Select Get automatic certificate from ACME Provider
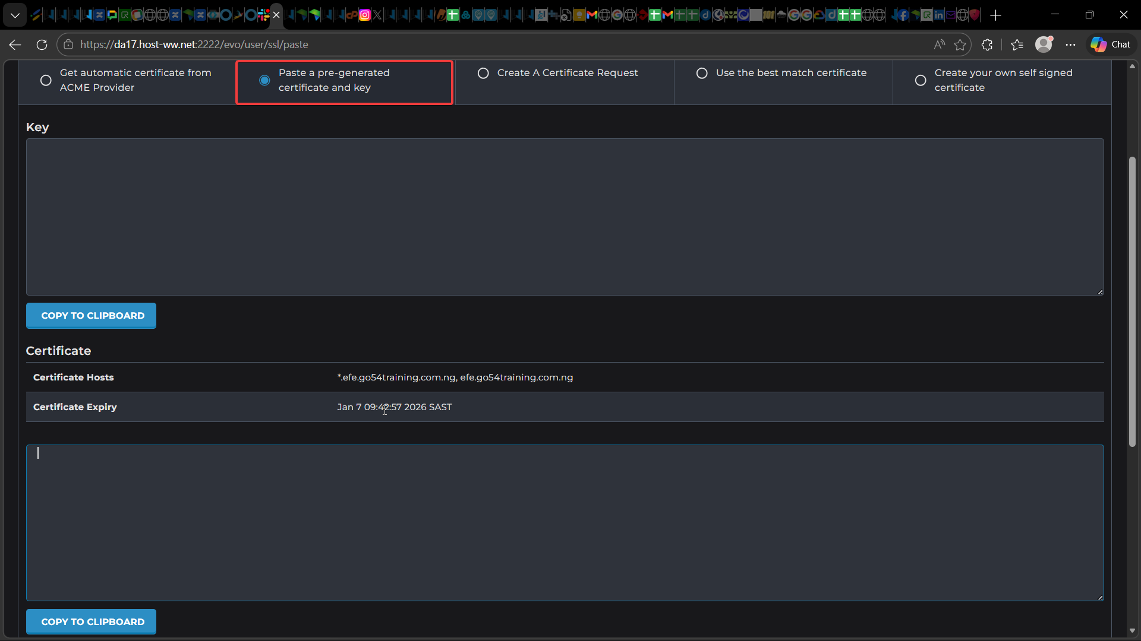This screenshot has width=1141, height=641. tap(46, 81)
